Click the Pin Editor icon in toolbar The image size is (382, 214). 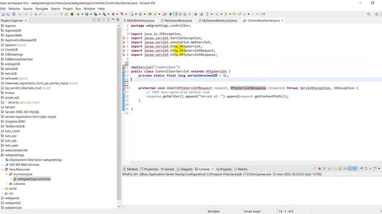tap(263, 14)
